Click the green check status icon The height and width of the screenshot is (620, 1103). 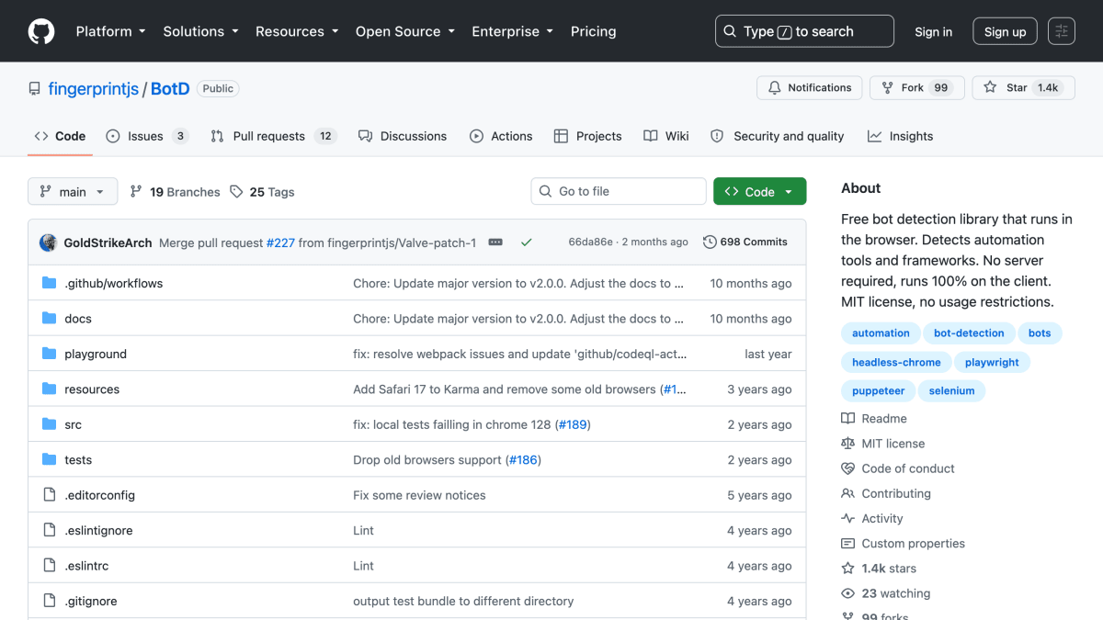click(526, 242)
